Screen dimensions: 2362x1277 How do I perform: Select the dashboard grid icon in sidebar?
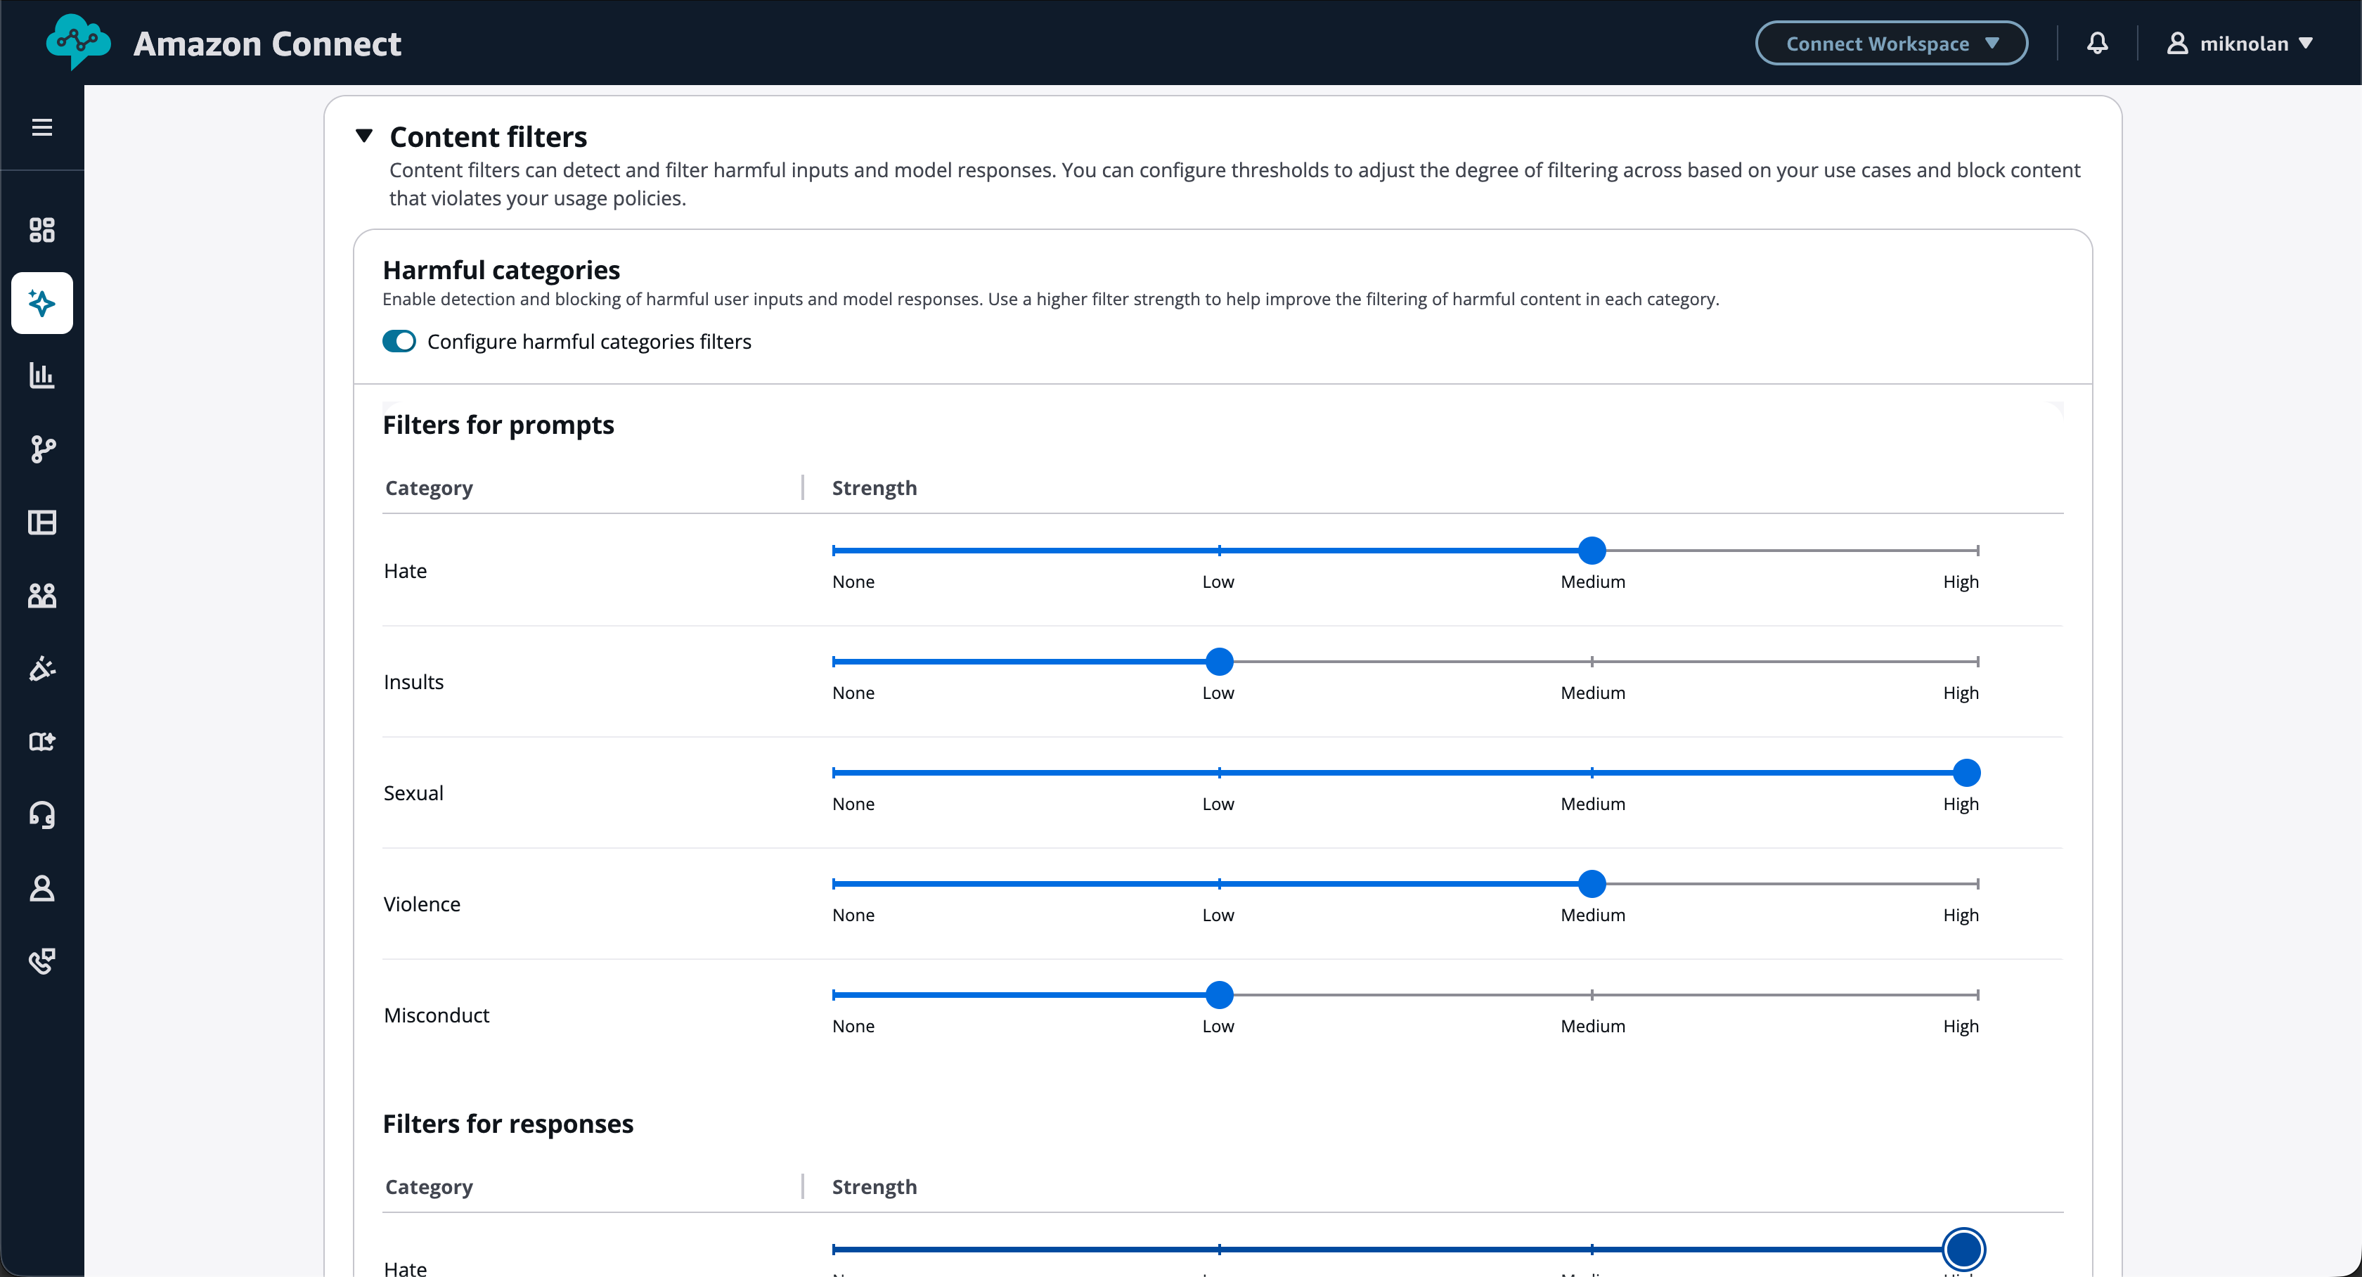[x=42, y=229]
